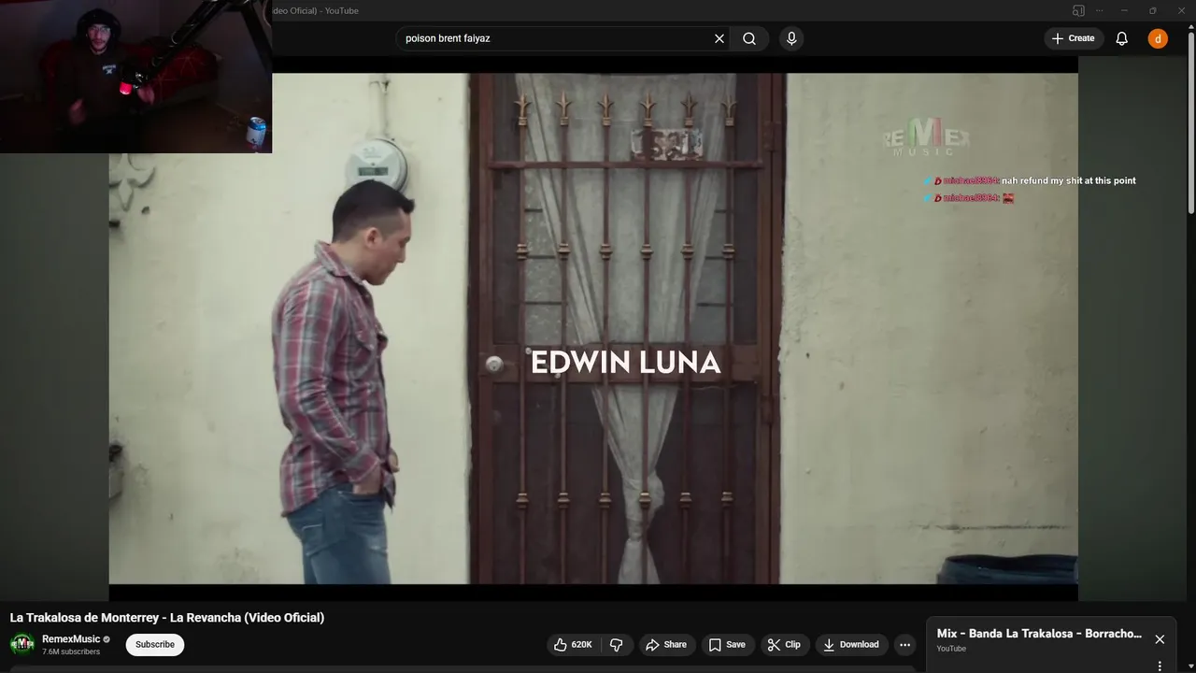The width and height of the screenshot is (1196, 673).
Task: Open Mix playlist options menu
Action: tap(1160, 666)
